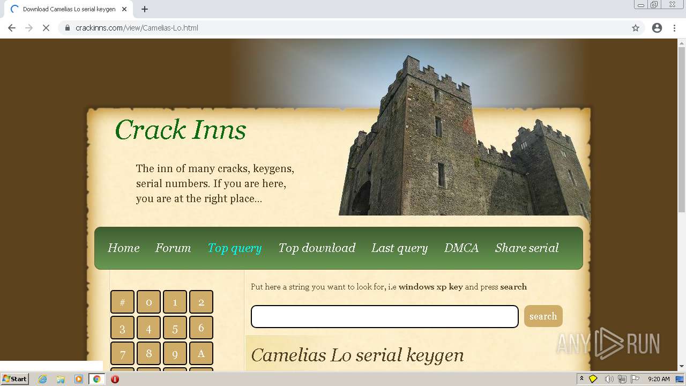The height and width of the screenshot is (386, 686).
Task: Click the 7 index button
Action: click(x=122, y=353)
